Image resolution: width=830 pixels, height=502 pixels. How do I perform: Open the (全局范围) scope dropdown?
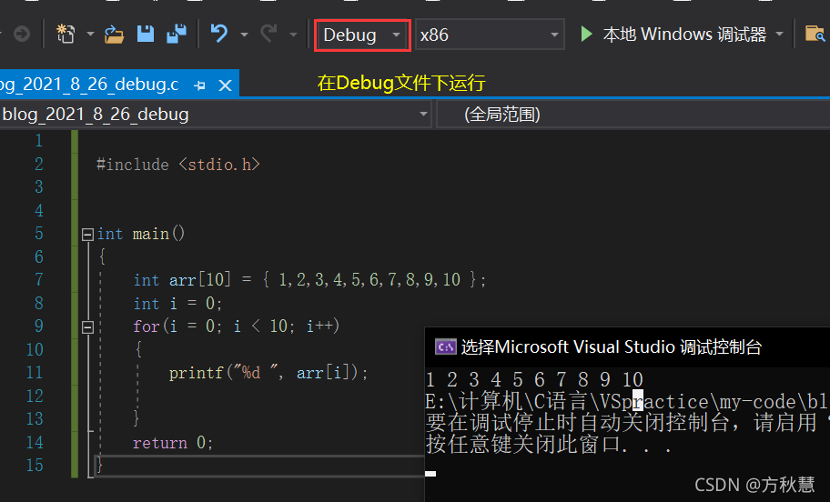coord(633,115)
